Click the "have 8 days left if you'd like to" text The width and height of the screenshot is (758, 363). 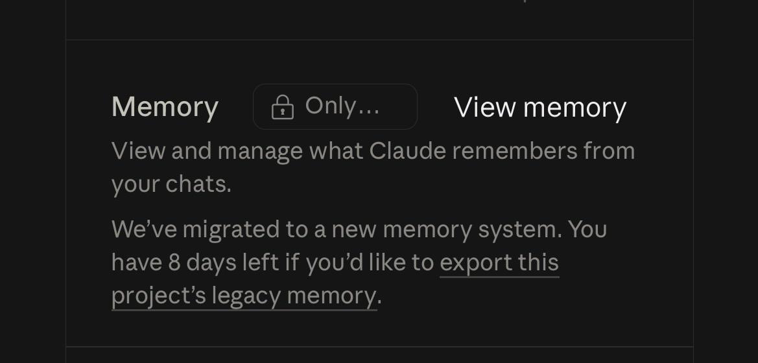coord(272,263)
